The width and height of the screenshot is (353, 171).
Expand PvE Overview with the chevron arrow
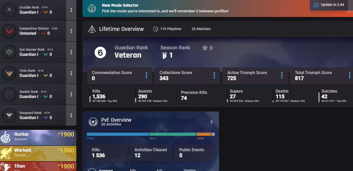pos(211,122)
